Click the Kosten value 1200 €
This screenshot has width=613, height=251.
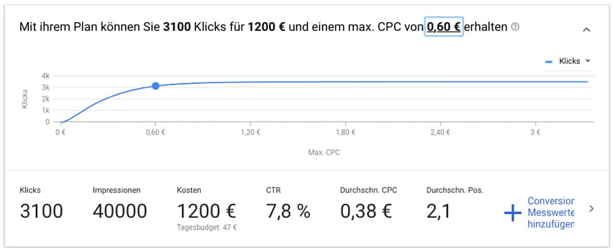(206, 212)
